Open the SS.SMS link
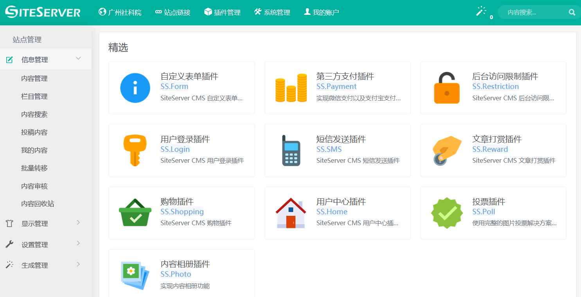 click(x=329, y=149)
